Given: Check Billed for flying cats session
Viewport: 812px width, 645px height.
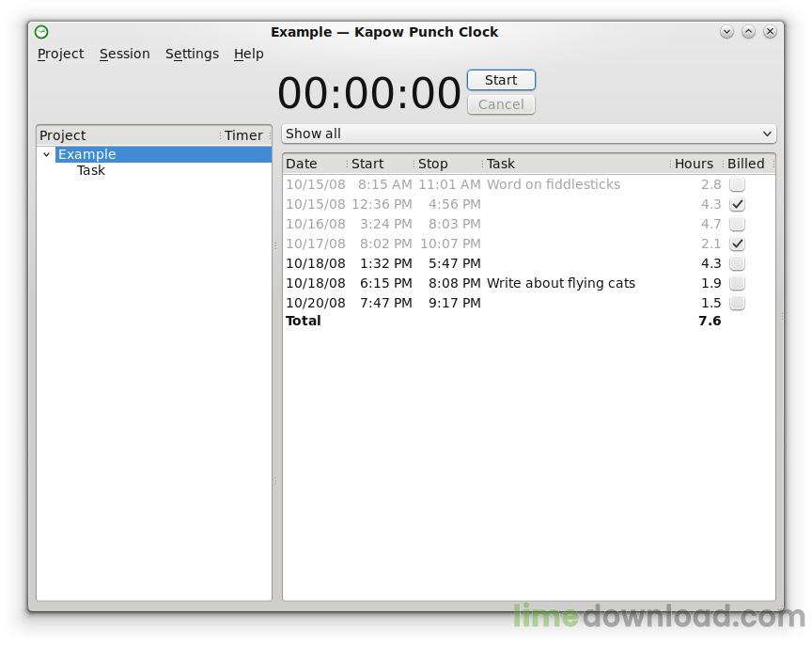Looking at the screenshot, I should pyautogui.click(x=737, y=283).
